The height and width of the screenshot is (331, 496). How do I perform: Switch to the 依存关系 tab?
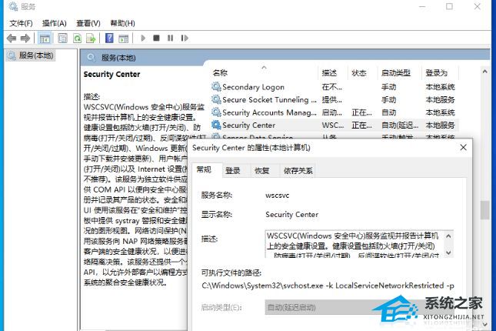click(298, 171)
